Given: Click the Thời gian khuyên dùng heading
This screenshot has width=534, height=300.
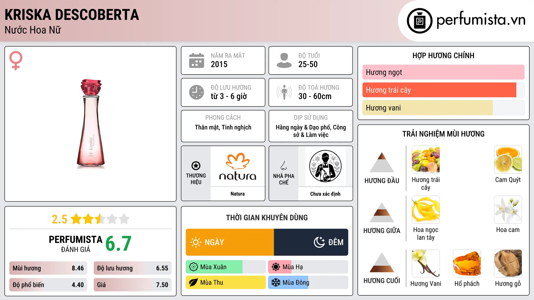Looking at the screenshot, I should (267, 217).
